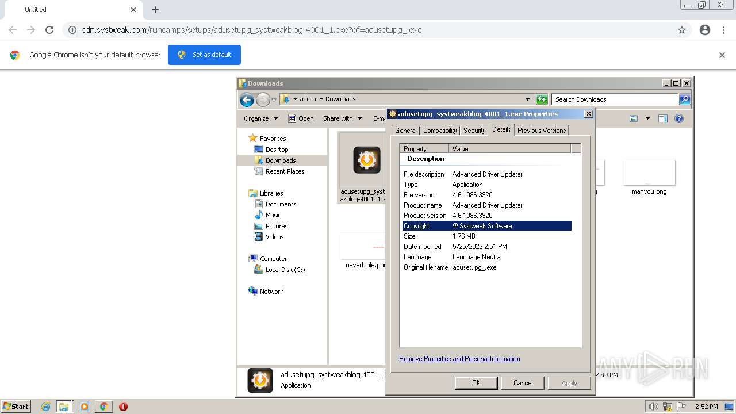
Task: Launch Internet Explorer from taskbar
Action: (46, 407)
